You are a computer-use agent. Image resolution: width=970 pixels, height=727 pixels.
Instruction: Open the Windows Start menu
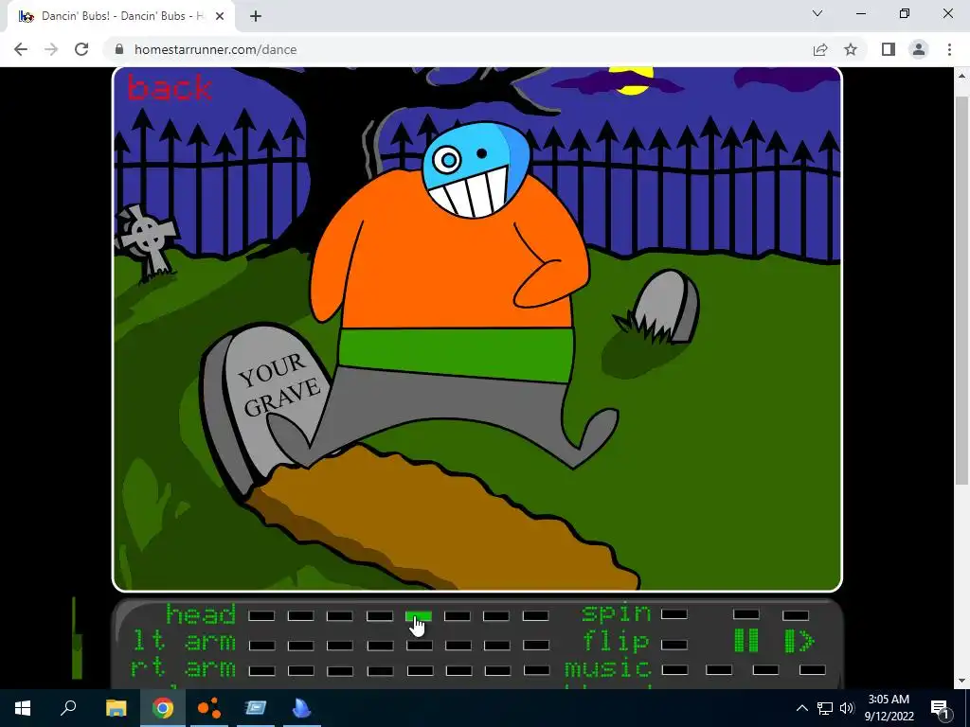click(x=23, y=708)
